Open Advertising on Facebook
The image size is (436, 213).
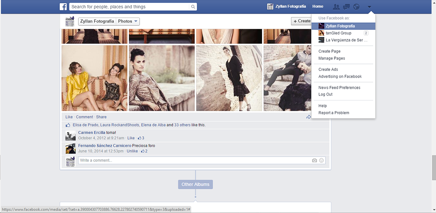click(340, 76)
